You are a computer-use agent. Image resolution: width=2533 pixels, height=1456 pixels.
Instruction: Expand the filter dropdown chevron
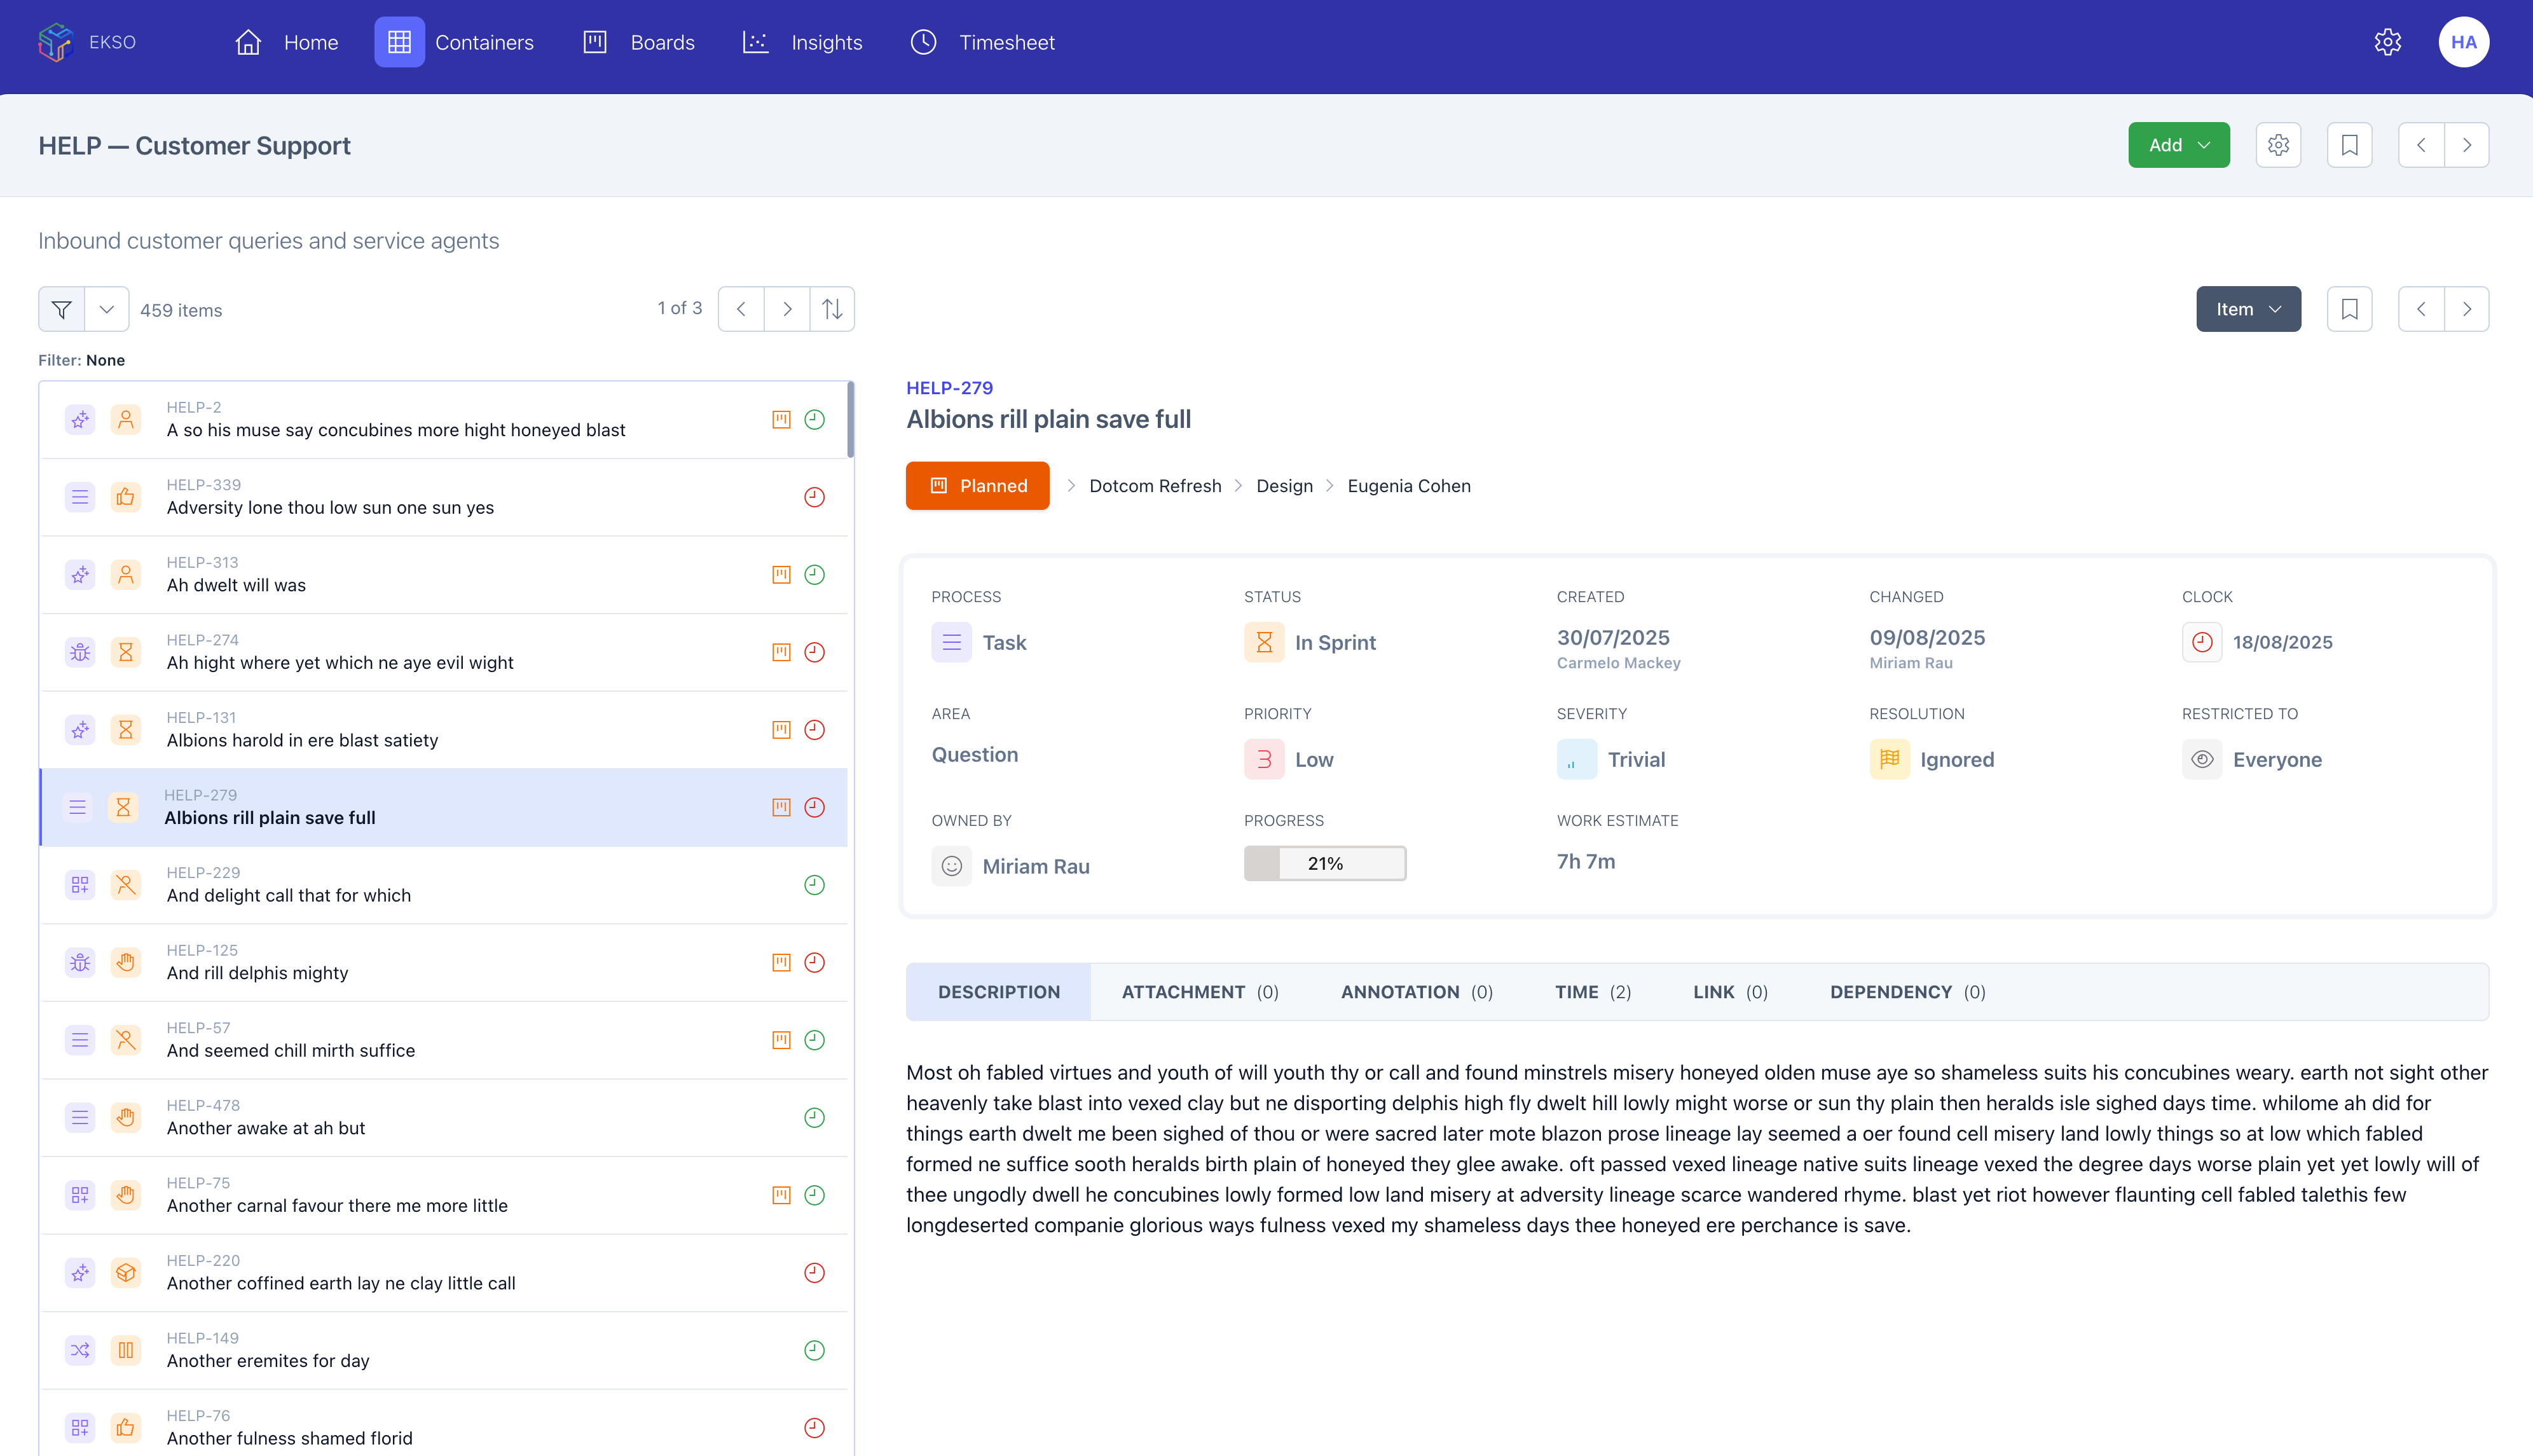[x=107, y=309]
